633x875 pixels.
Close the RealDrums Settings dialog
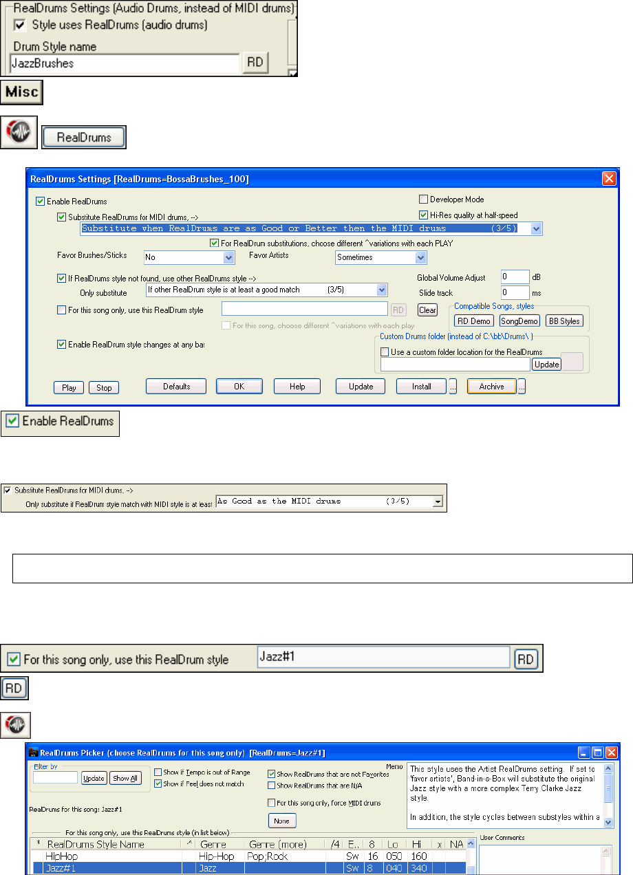pos(608,179)
